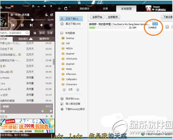Go back using the back arrow
The height and width of the screenshot is (139, 173).
point(60,9)
